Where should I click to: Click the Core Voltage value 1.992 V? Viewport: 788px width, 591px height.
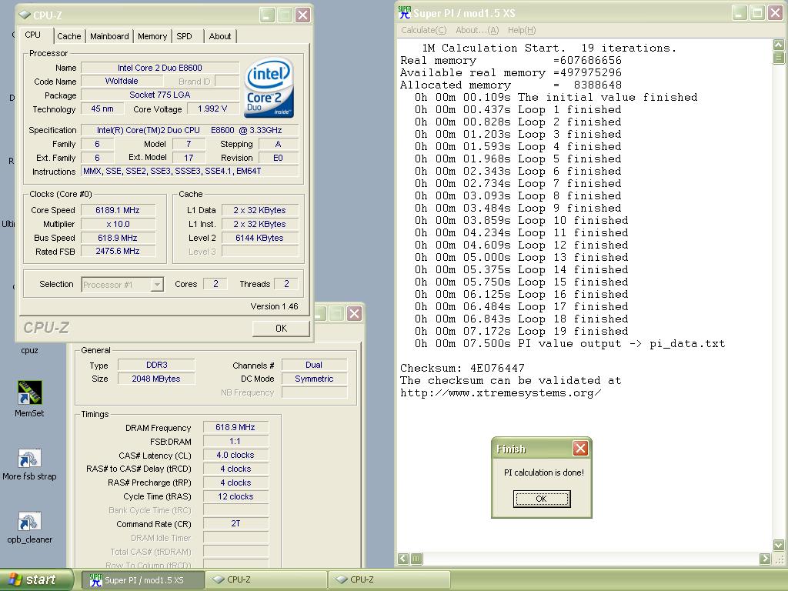pyautogui.click(x=212, y=109)
